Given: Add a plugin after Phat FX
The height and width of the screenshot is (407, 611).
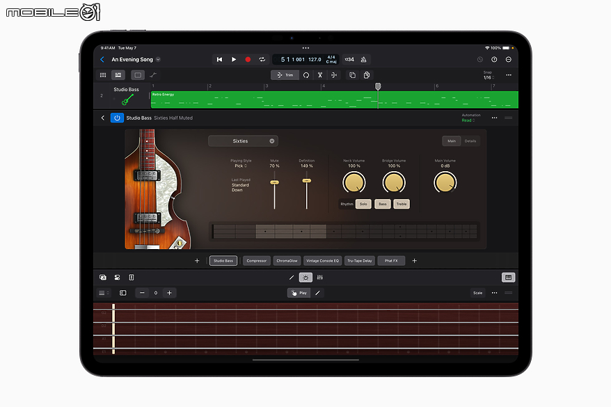Looking at the screenshot, I should (x=415, y=261).
